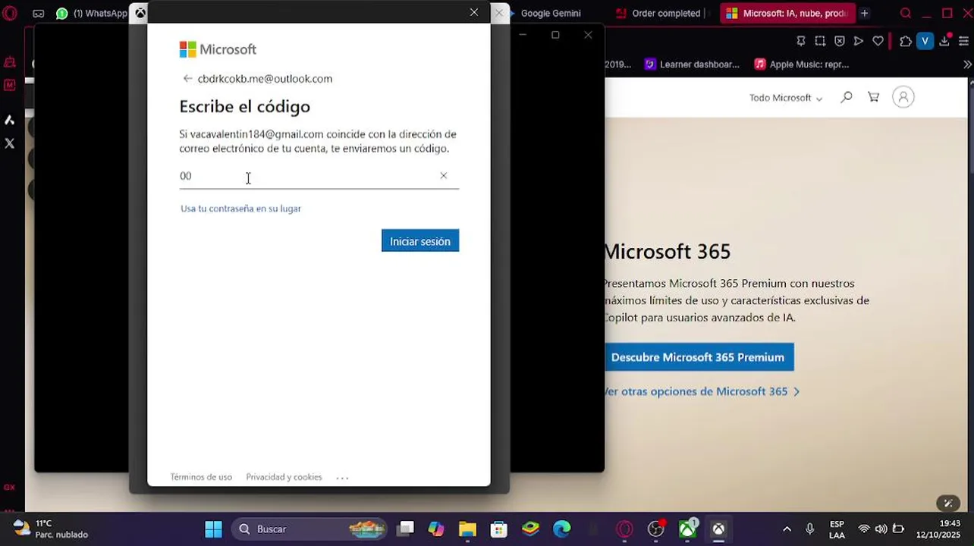
Task: Click the account avatar icon on Microsoft page
Action: tap(903, 97)
